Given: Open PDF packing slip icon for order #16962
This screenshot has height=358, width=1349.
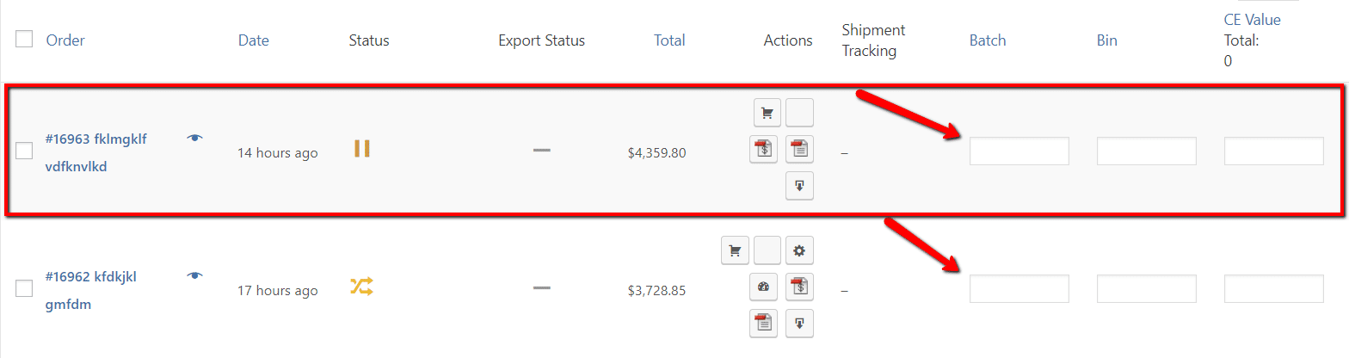Looking at the screenshot, I should coord(764,323).
